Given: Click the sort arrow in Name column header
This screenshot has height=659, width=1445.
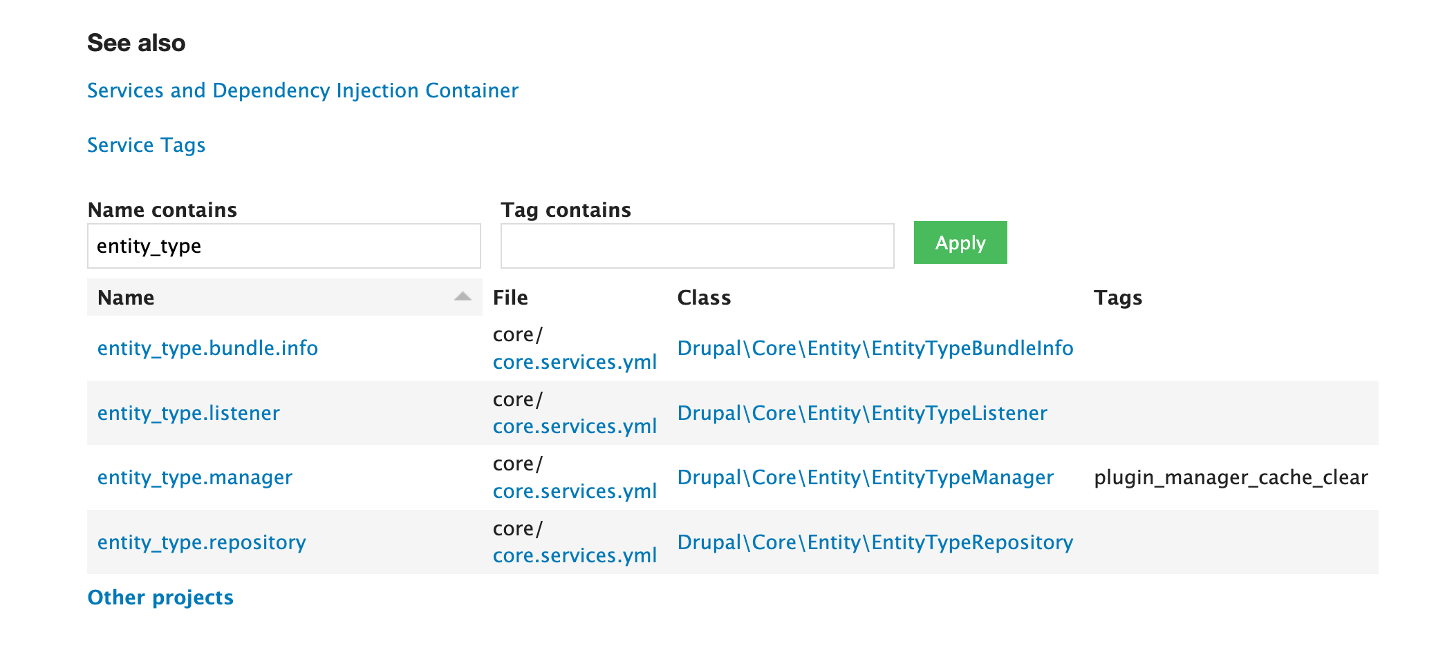Looking at the screenshot, I should click(x=463, y=296).
